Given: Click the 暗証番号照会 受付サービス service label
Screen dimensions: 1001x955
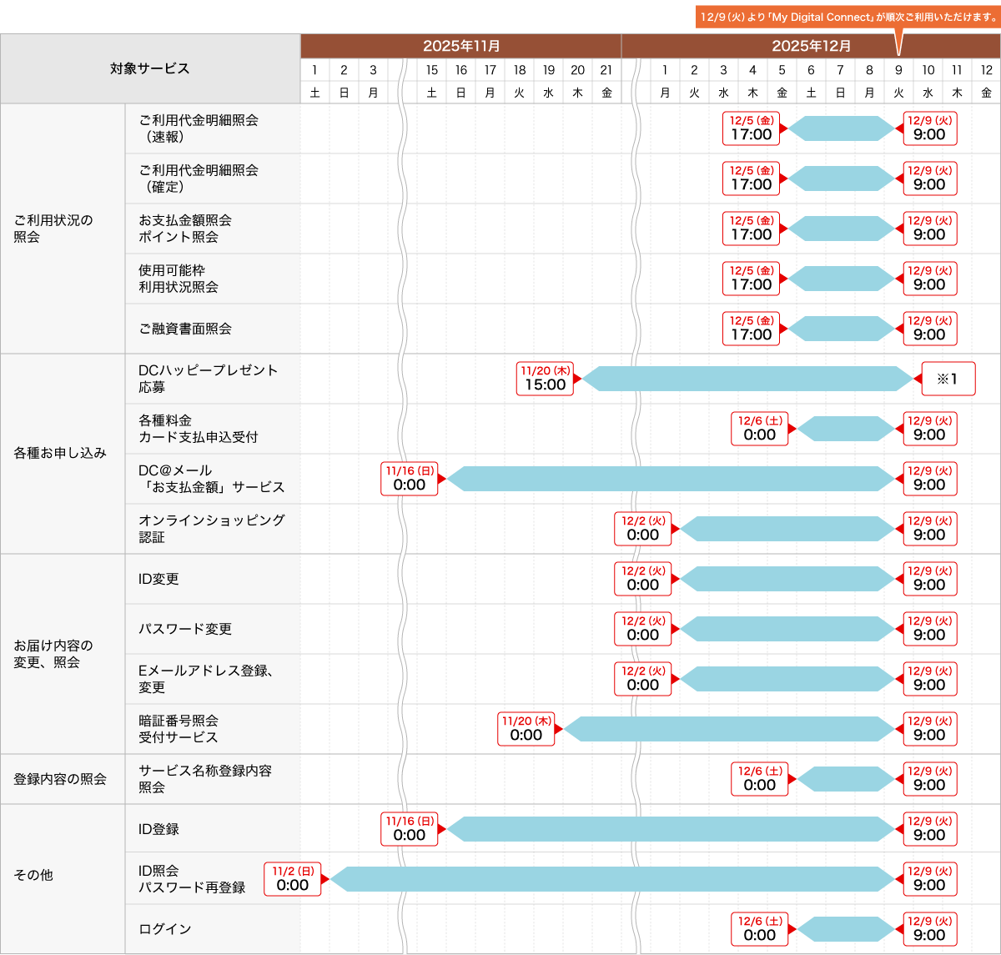Looking at the screenshot, I should point(179,729).
